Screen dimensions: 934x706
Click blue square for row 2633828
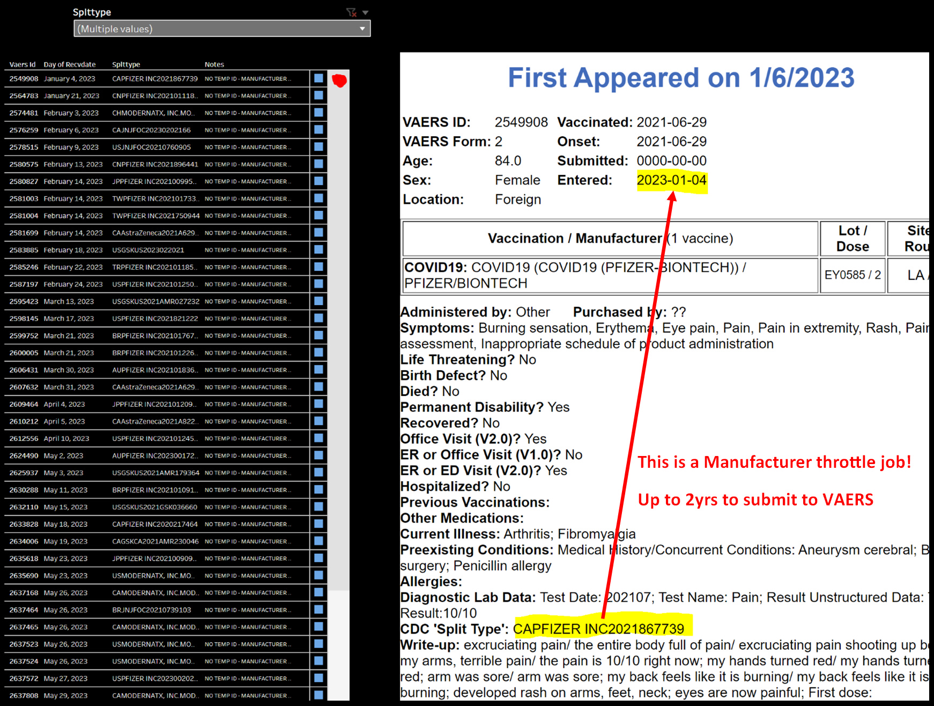click(x=319, y=525)
